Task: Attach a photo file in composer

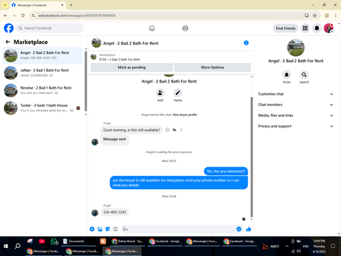Action: click(x=100, y=229)
